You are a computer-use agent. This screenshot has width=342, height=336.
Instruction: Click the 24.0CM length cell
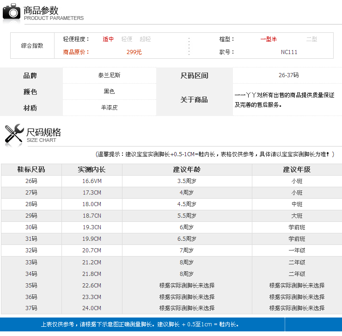92,308
